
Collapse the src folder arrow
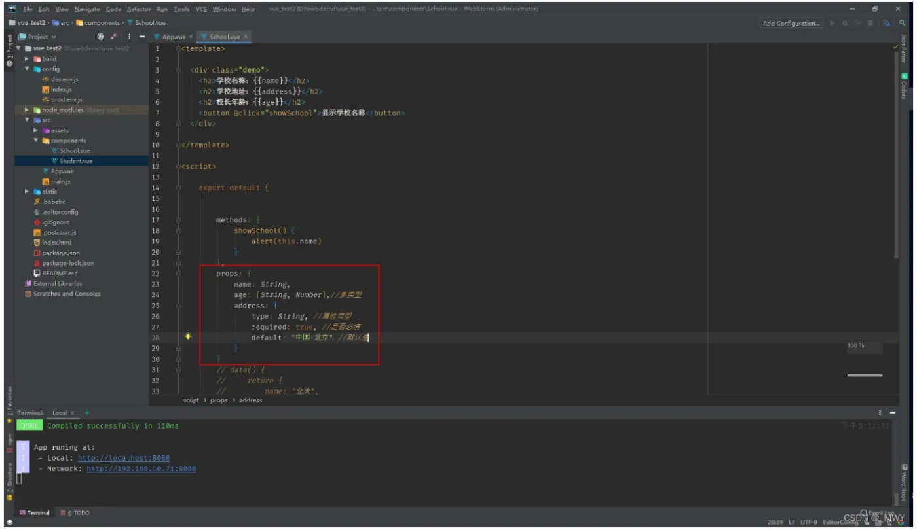tap(27, 120)
